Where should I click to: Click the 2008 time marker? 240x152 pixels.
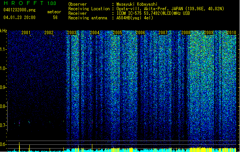tap(186, 33)
